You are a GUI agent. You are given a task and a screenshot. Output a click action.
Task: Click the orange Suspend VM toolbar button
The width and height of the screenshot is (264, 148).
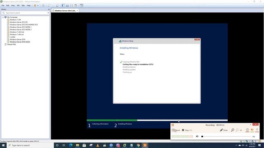point(35,5)
